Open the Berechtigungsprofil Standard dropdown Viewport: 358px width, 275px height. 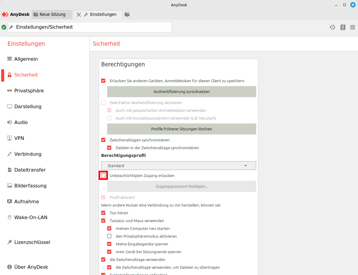tap(179, 166)
